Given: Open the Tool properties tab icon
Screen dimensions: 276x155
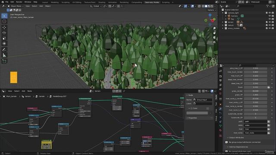Looking at the screenshot, I should pyautogui.click(x=220, y=71).
